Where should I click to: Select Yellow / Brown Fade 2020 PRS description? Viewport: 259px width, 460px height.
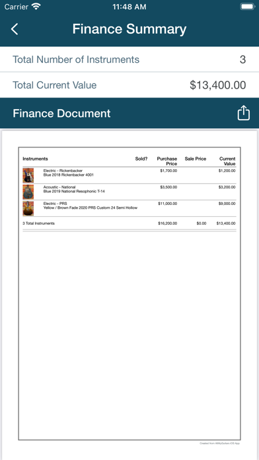pos(91,208)
